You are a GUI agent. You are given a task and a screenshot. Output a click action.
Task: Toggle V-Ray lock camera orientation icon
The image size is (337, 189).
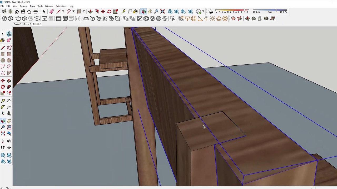pos(78,18)
